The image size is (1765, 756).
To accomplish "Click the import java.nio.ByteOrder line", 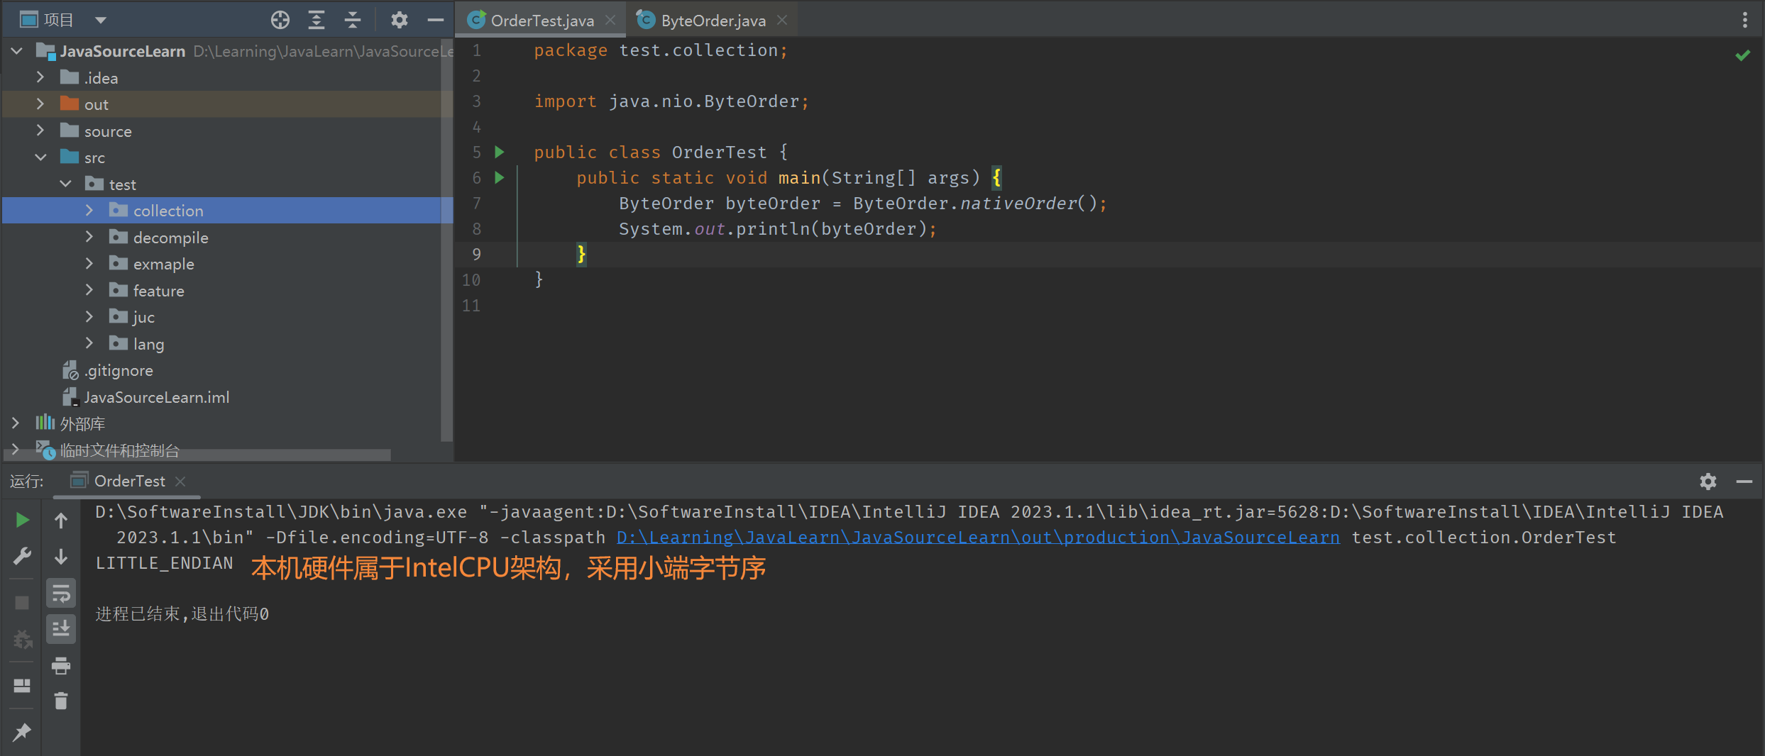I will point(671,101).
